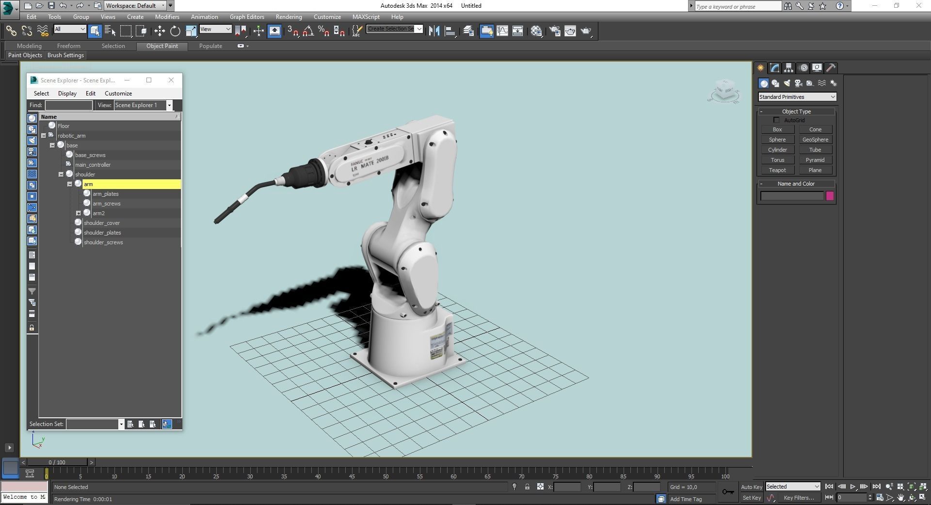Select main_controller in Scene Explorer
Viewport: 931px width, 505px height.
coord(93,165)
